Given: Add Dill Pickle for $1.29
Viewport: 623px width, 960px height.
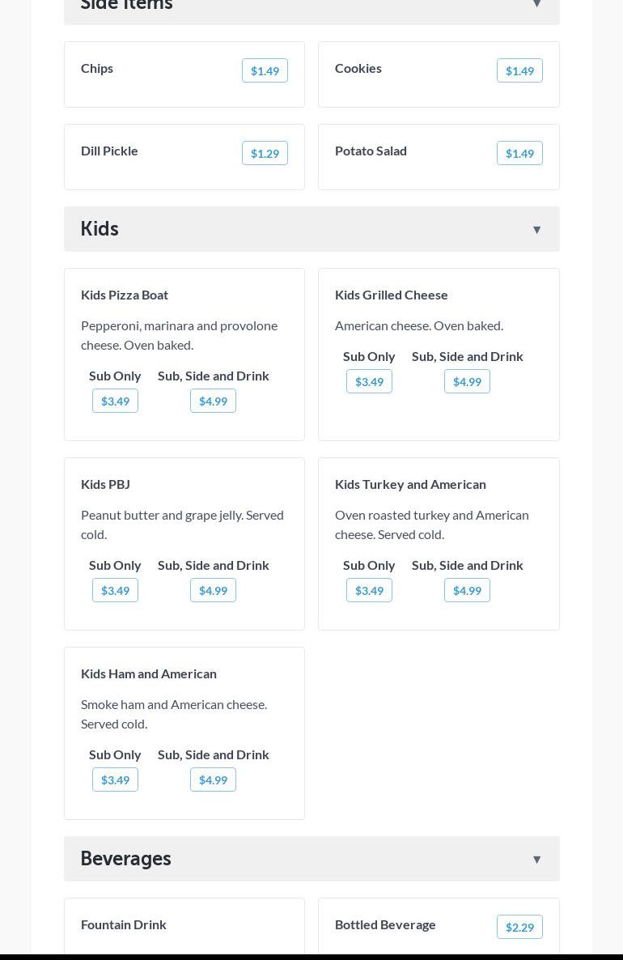Looking at the screenshot, I should click(x=265, y=154).
